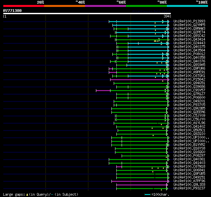
Task: Click the purple alignment bar in the Q9LIE8 row
Action: tap(141, 185)
